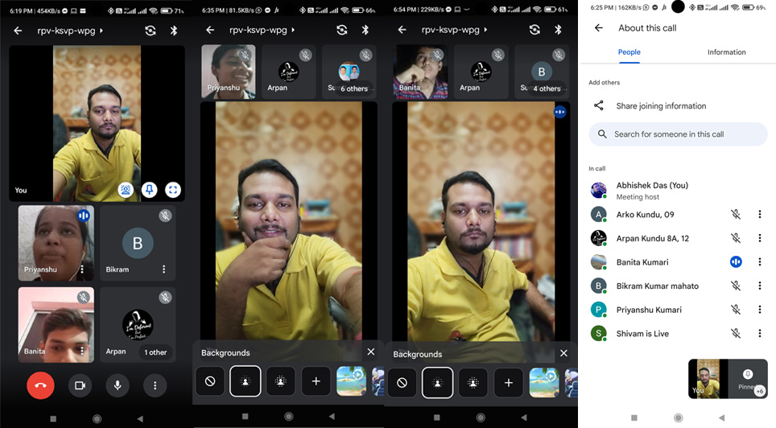
Task: Open options menu for Arko Kundu, 09
Action: [x=759, y=215]
